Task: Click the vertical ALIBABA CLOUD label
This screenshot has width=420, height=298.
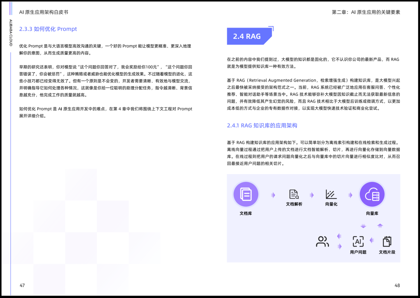Action: 11,33
